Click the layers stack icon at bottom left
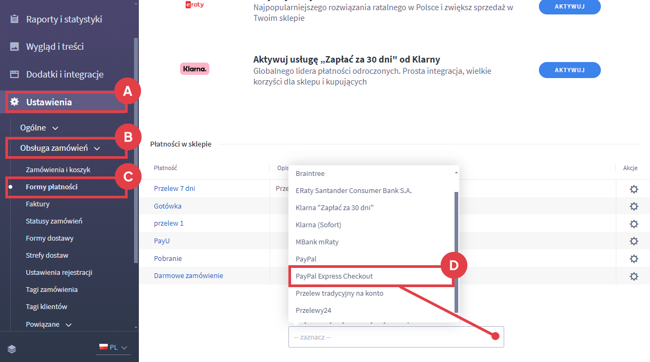Viewport: 650px width, 362px height. [12, 349]
